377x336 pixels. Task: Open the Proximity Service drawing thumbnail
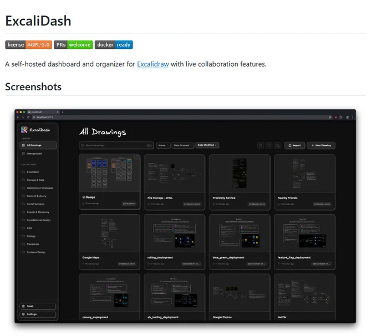(x=240, y=174)
